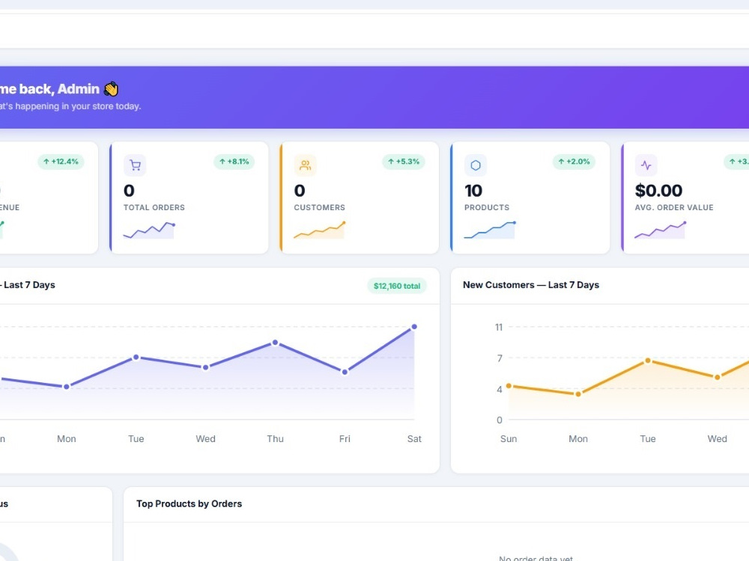Click the Wed data point on New Customers chart
749x561 pixels.
[x=717, y=377]
